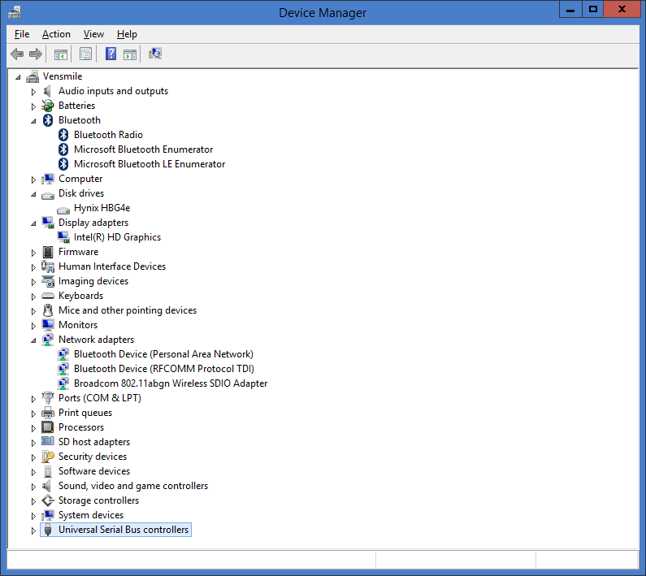
Task: Minimize the Device Manager window
Action: (x=570, y=10)
